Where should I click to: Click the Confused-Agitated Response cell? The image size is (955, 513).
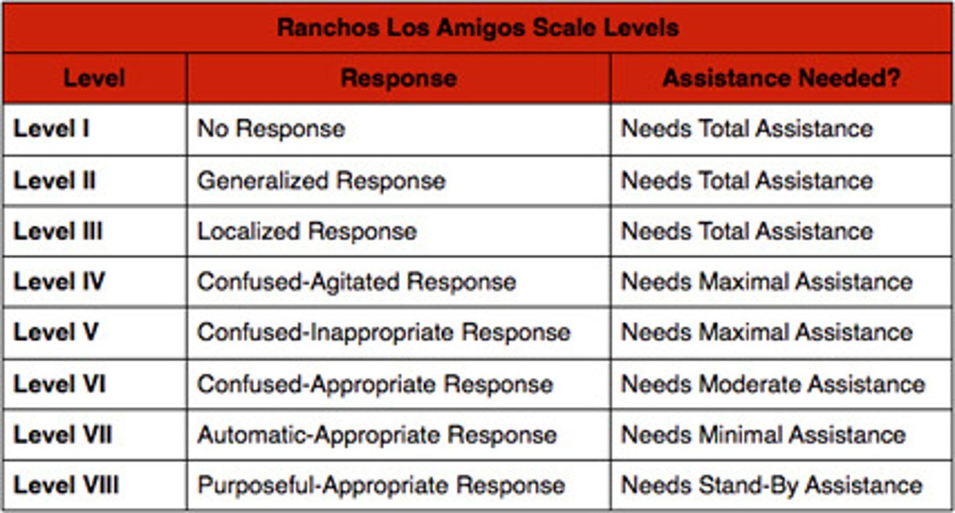click(x=357, y=282)
